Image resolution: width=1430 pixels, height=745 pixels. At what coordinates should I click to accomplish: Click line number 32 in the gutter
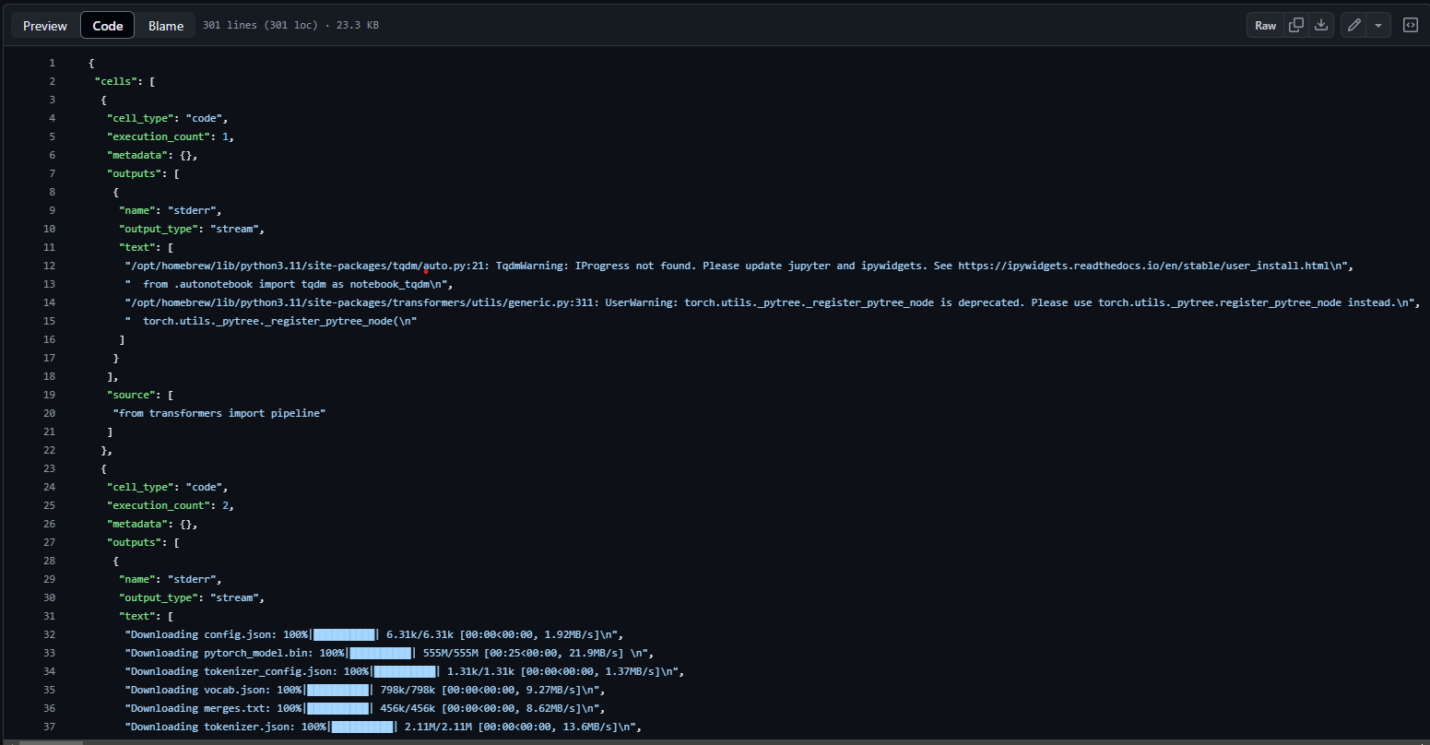point(49,634)
